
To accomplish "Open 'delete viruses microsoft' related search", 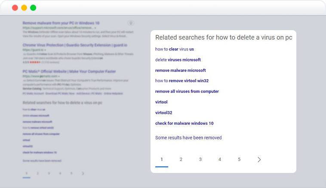I will tap(178, 60).
